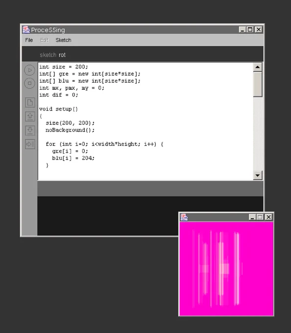Click the 'void setup()' line
The image size is (291, 333).
[59, 109]
